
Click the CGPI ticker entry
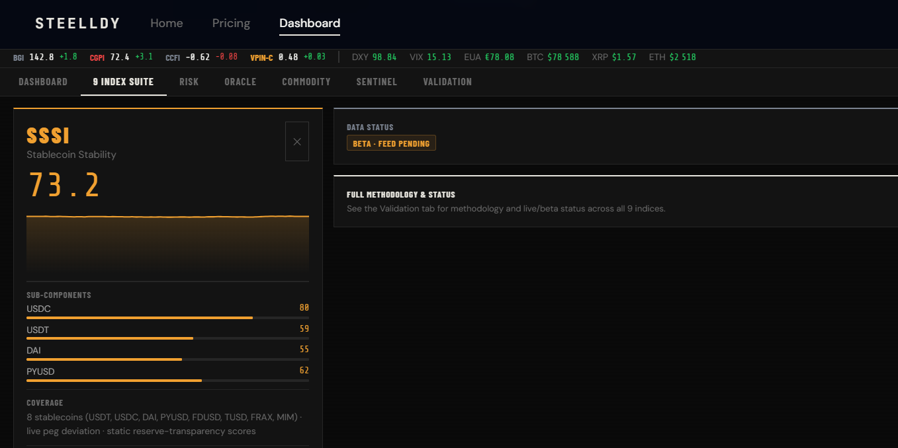click(121, 57)
